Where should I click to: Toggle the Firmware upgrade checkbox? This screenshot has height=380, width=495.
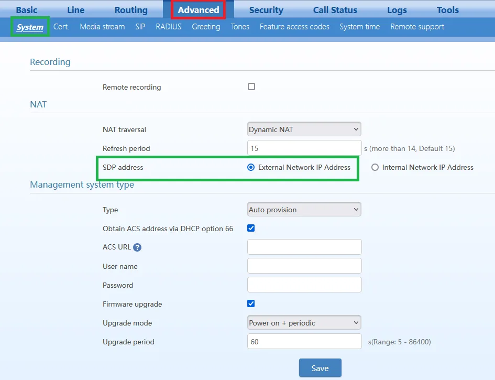251,303
